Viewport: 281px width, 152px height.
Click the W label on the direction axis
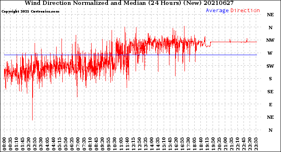270,53
